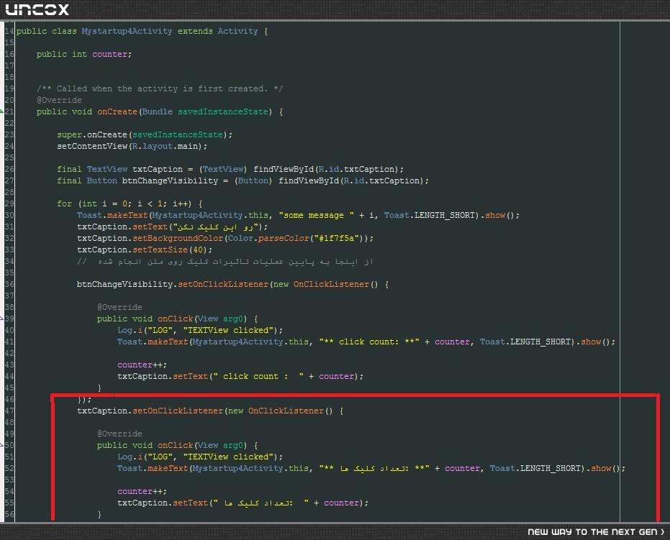This screenshot has height=540, width=670.
Task: Click the parseColor method on line 32
Action: coord(283,238)
